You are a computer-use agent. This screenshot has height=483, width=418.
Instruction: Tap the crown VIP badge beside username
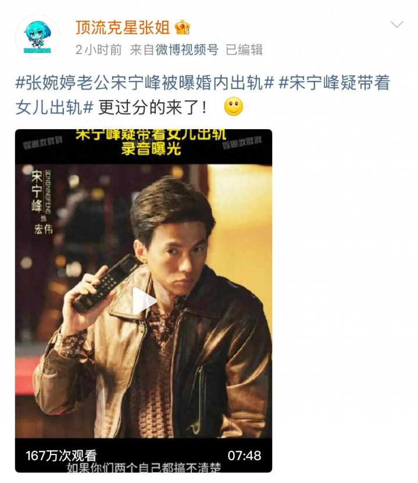pos(182,27)
